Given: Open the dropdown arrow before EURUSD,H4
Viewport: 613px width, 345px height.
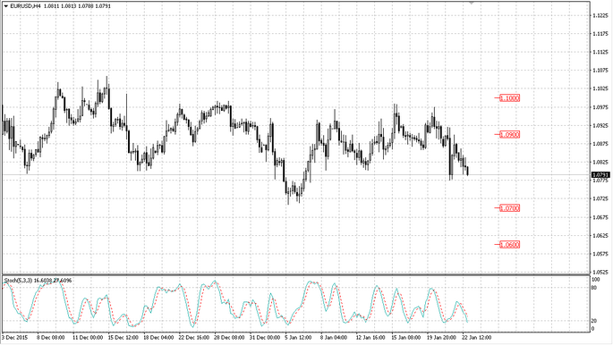Looking at the screenshot, I should point(6,6).
